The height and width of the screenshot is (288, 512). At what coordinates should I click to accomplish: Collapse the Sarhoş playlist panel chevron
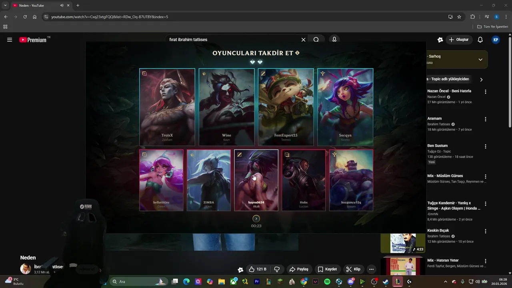(480, 60)
